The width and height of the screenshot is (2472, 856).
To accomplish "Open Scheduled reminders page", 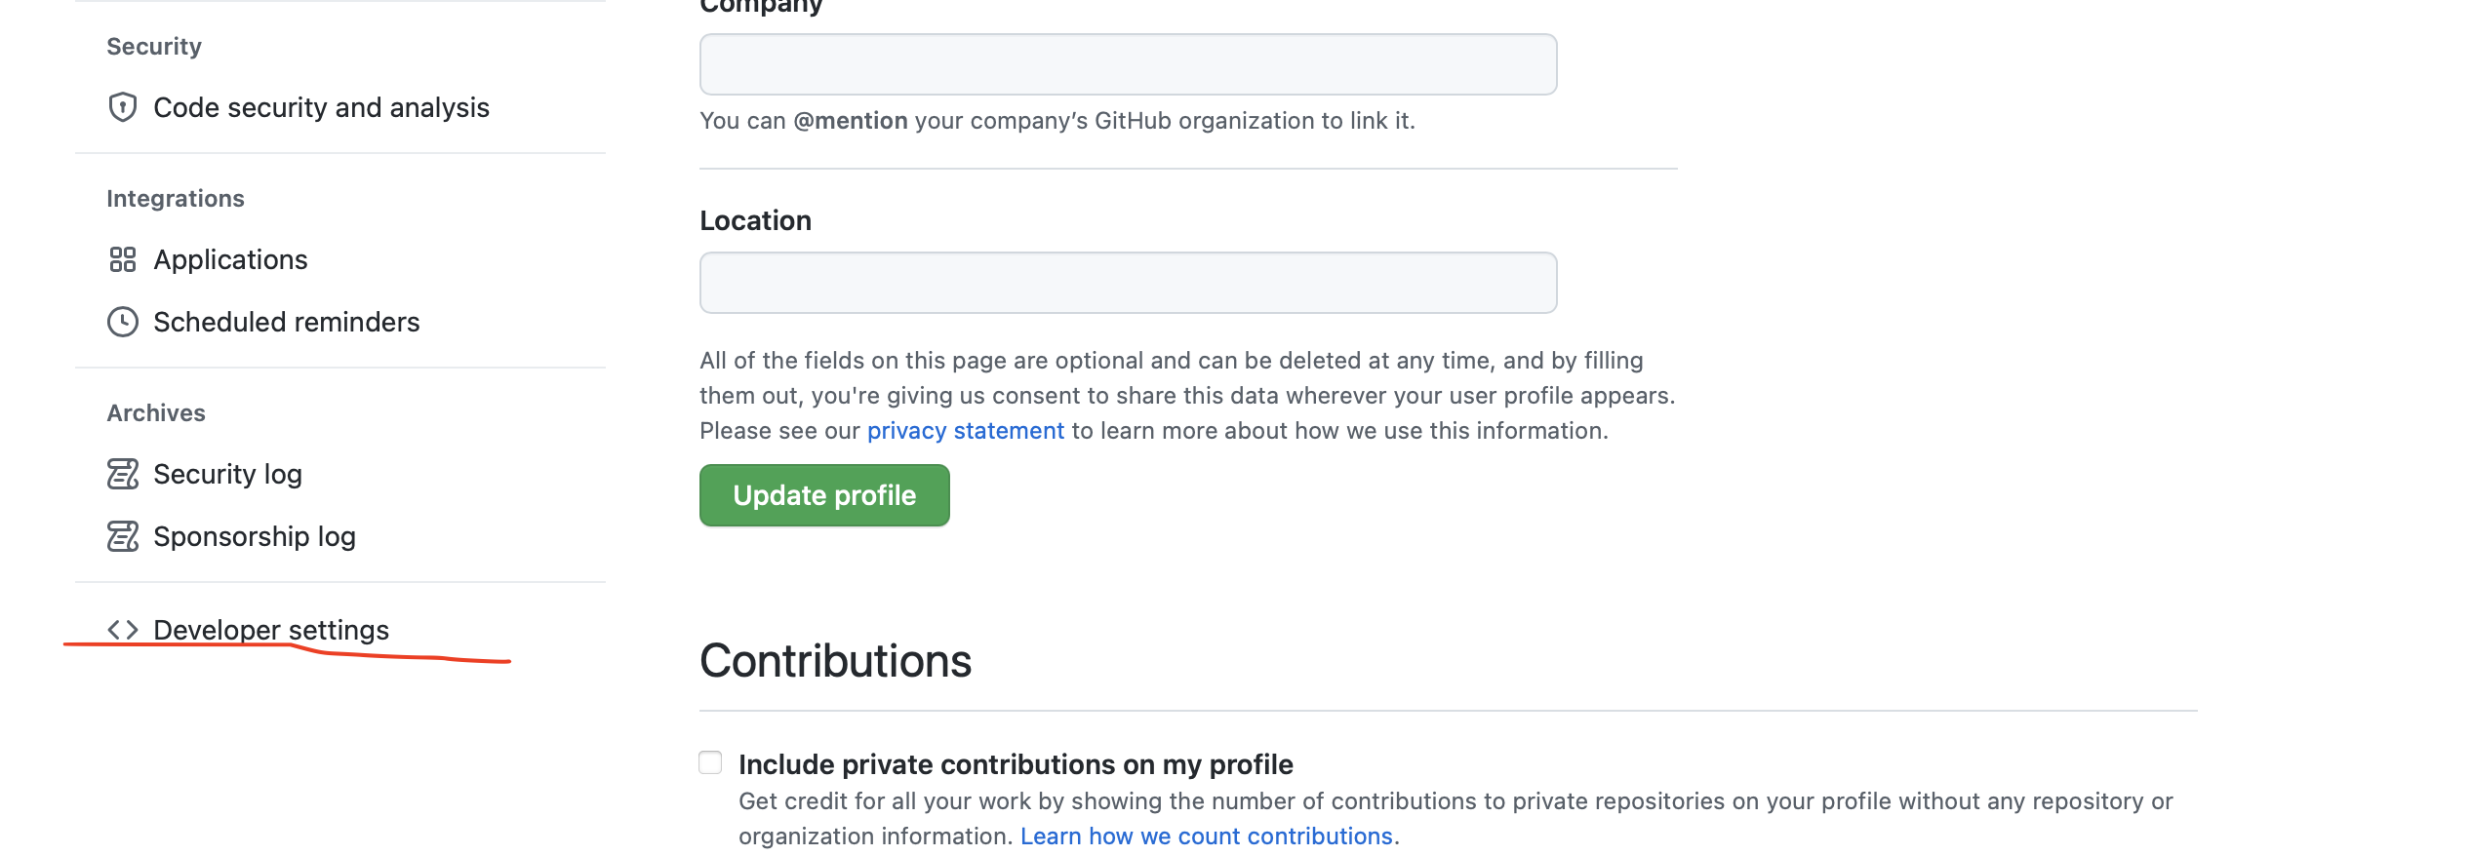I will point(286,322).
